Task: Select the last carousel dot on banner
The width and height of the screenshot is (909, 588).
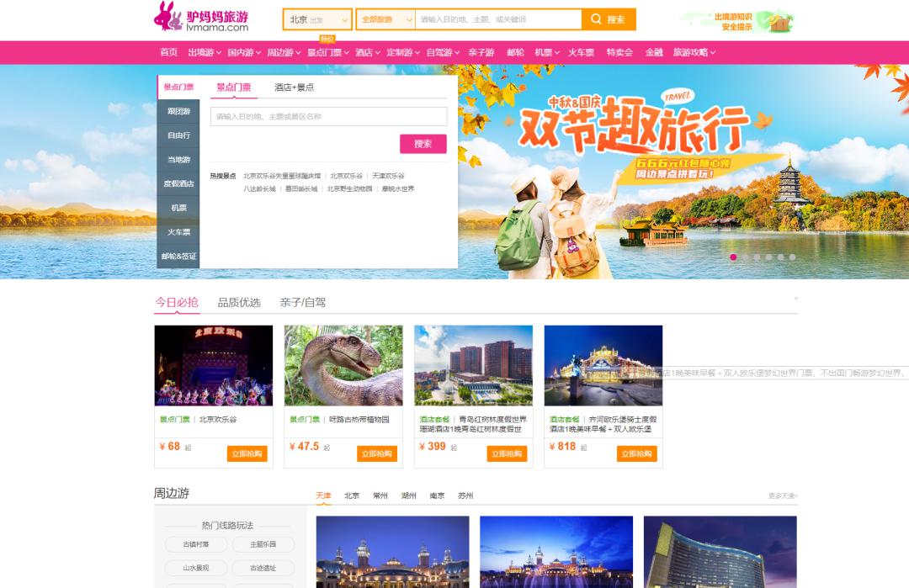Action: 792,257
